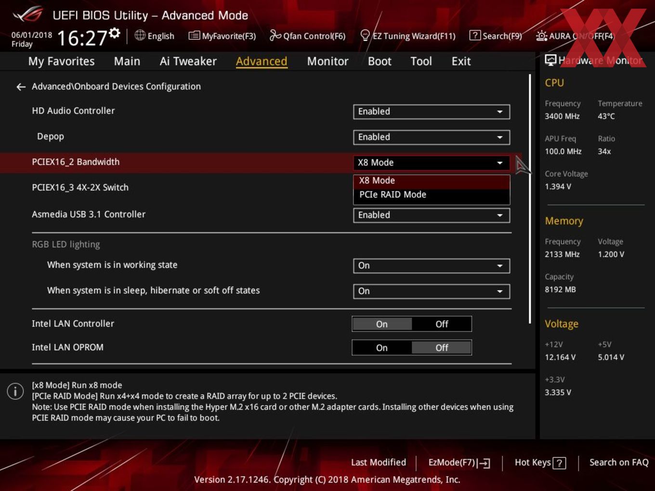Click the Search question mark icon

(475, 35)
